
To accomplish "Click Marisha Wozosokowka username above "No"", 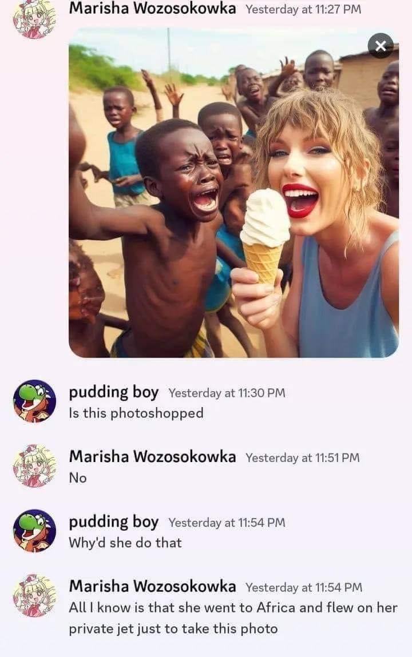I will pos(153,457).
